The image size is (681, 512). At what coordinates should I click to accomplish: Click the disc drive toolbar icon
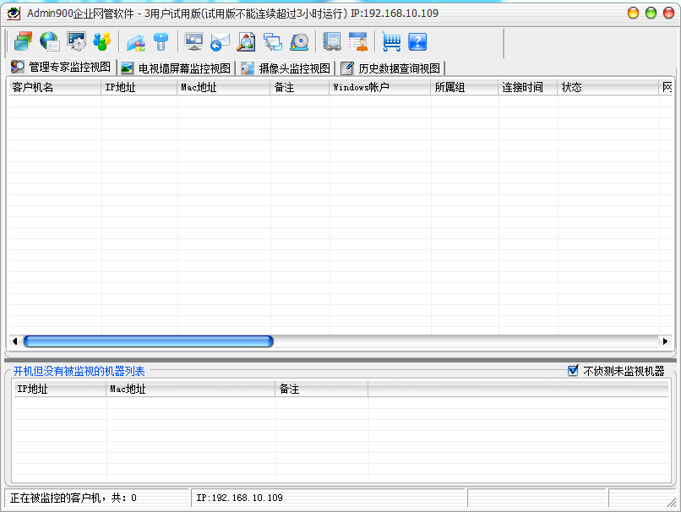299,41
